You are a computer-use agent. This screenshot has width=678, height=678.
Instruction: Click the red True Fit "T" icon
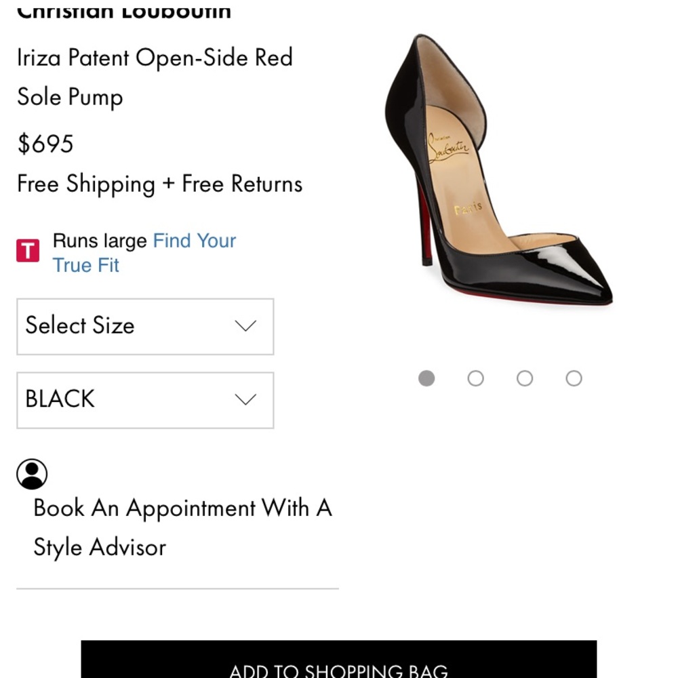[x=28, y=250]
